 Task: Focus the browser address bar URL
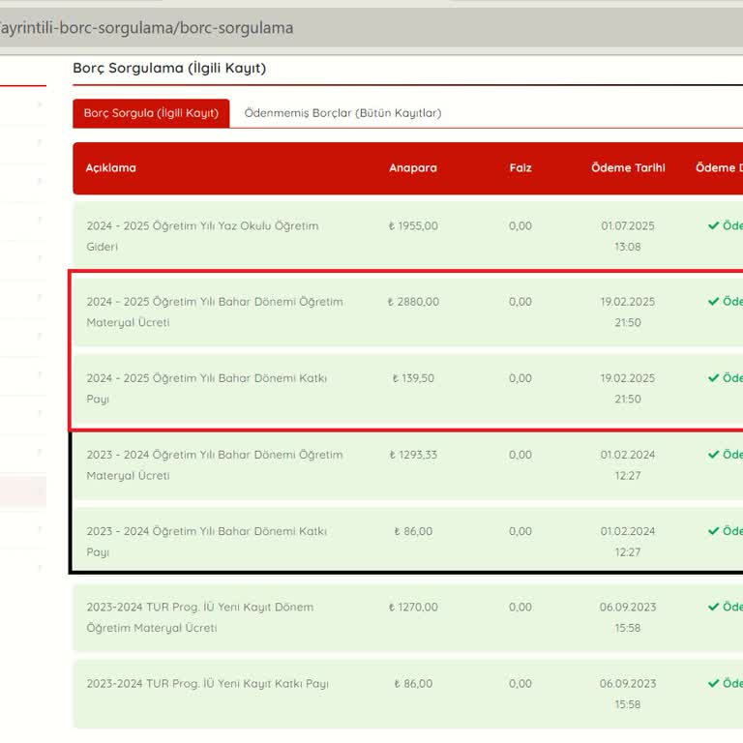coord(290,28)
